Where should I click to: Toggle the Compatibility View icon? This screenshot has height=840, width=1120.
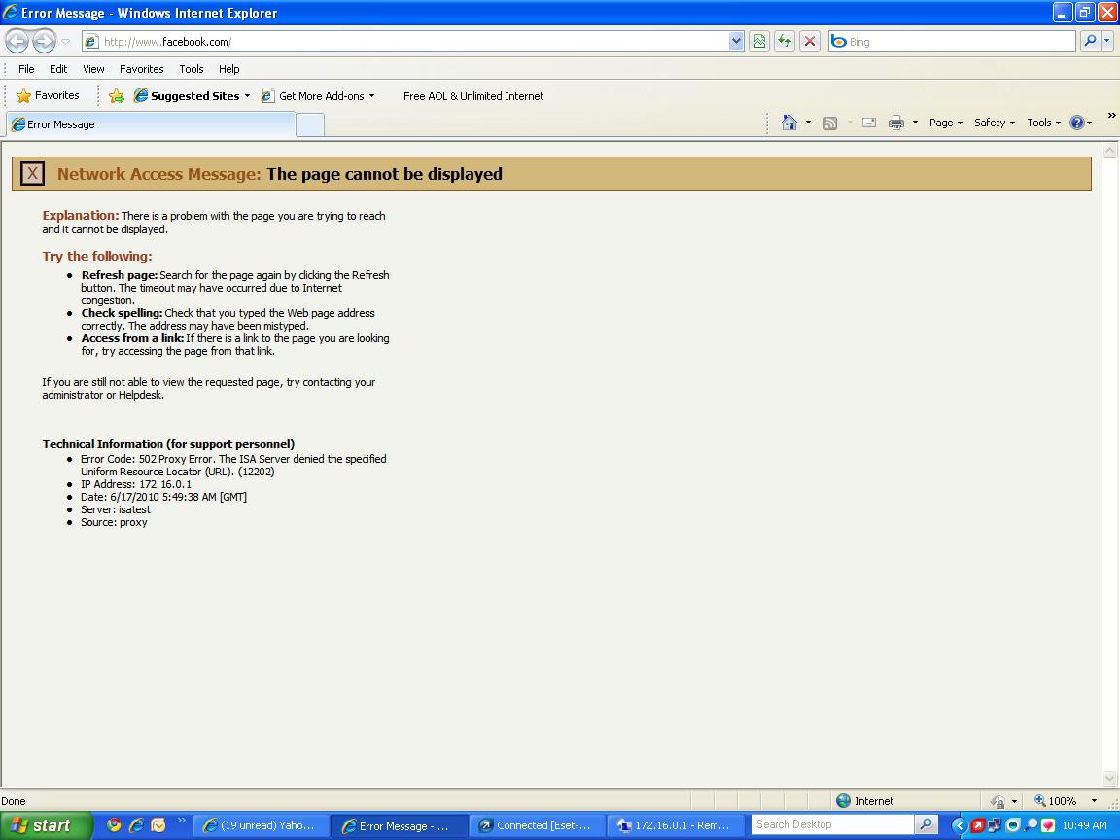click(759, 42)
